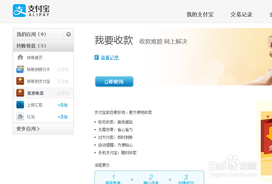
Task: Click the 手机支付宝,随时收款 bullet
Action: 118,153
